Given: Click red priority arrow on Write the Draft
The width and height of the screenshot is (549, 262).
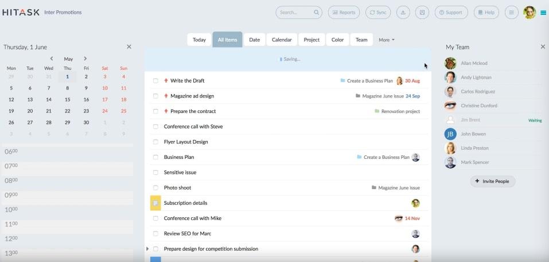Looking at the screenshot, I should coord(166,80).
